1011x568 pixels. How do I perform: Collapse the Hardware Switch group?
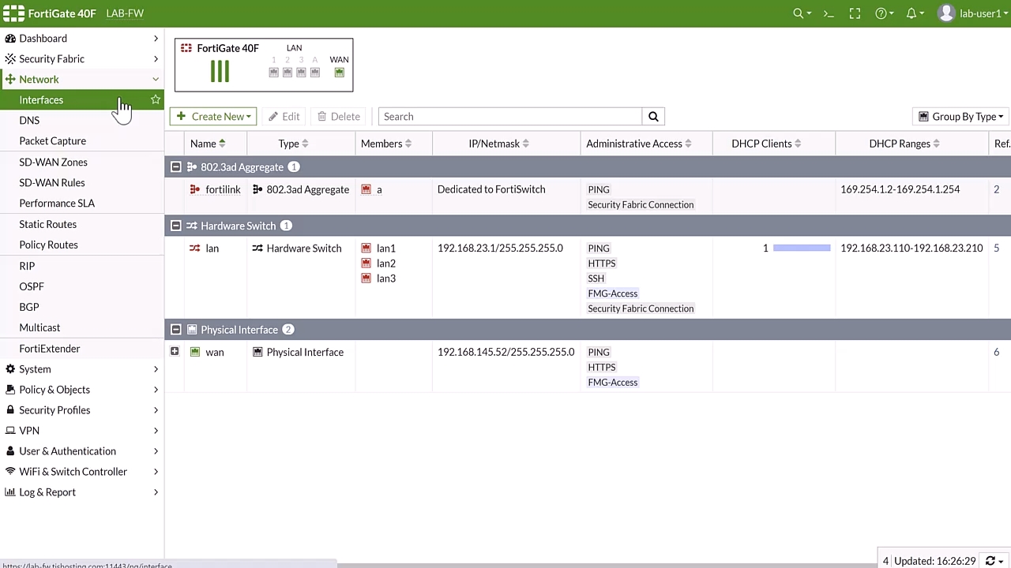176,226
